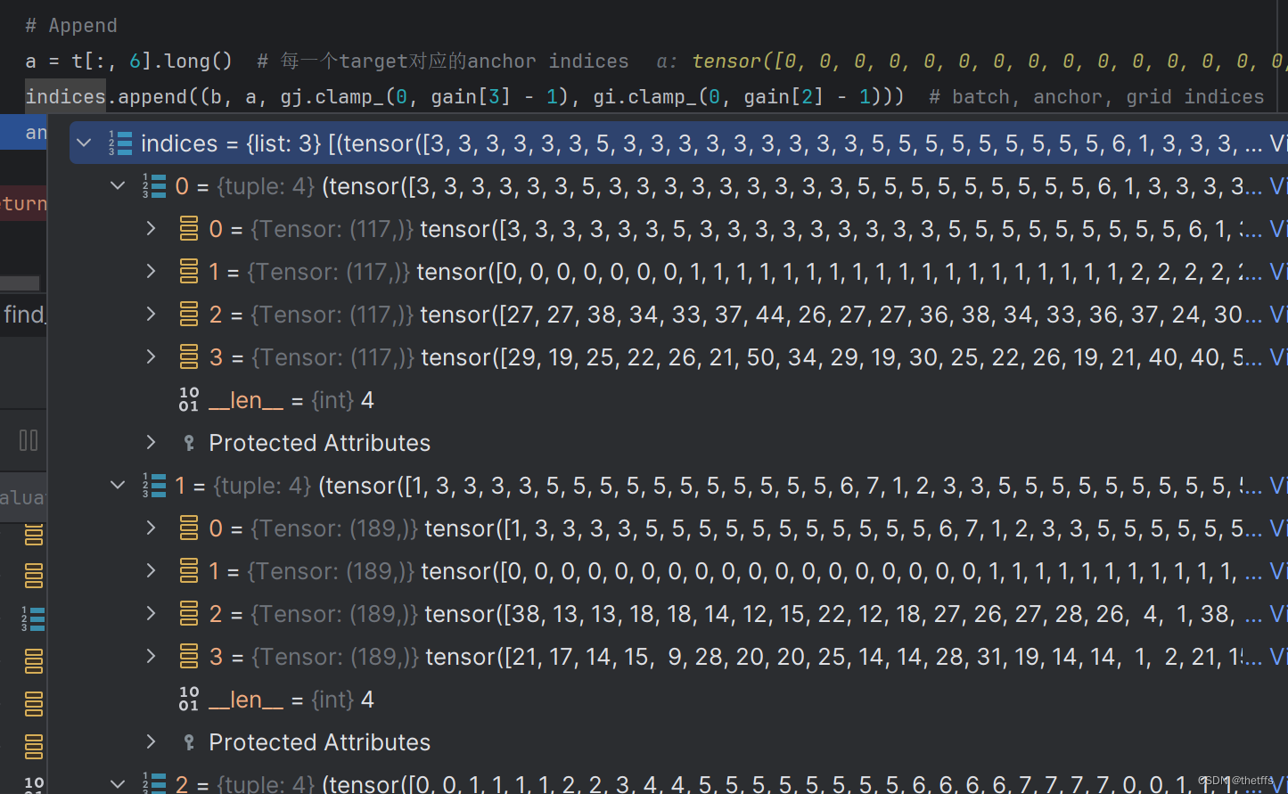Collapse tuple 2 at the bottom

[x=118, y=783]
